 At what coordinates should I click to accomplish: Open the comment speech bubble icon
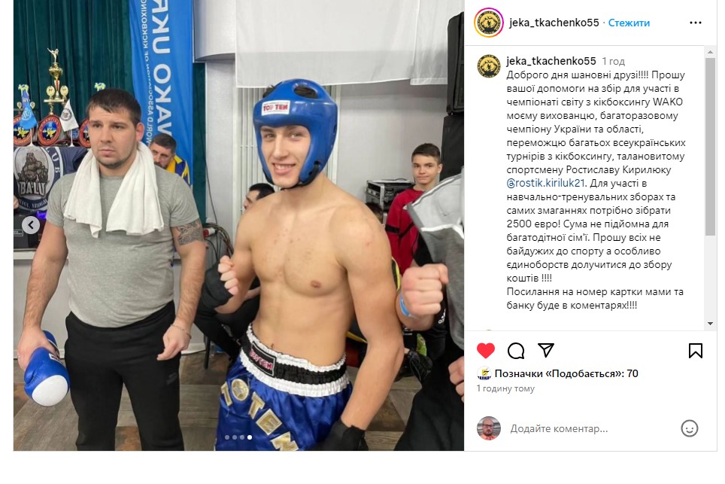click(515, 351)
